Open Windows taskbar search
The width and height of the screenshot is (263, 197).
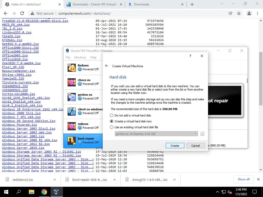pyautogui.click(x=18, y=192)
